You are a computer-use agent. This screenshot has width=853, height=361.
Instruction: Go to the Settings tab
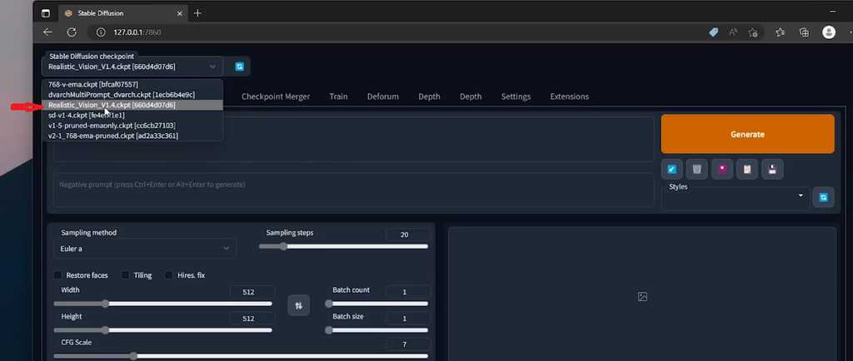[516, 96]
